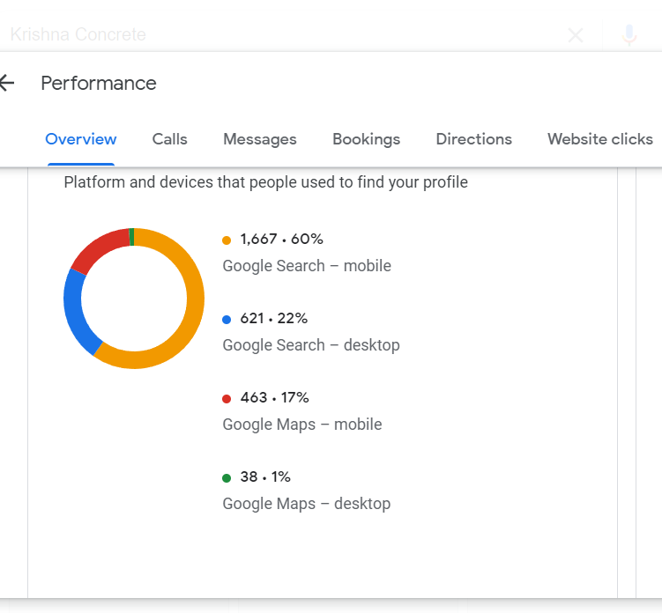The width and height of the screenshot is (662, 613).
Task: Start voice search with microphone icon
Action: 629,35
